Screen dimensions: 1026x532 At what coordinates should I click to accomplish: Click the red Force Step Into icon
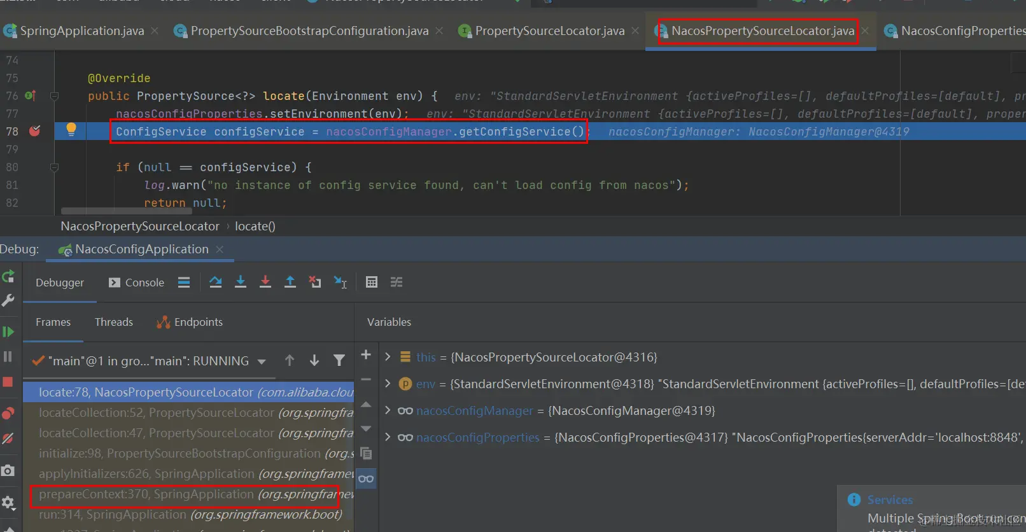tap(265, 282)
